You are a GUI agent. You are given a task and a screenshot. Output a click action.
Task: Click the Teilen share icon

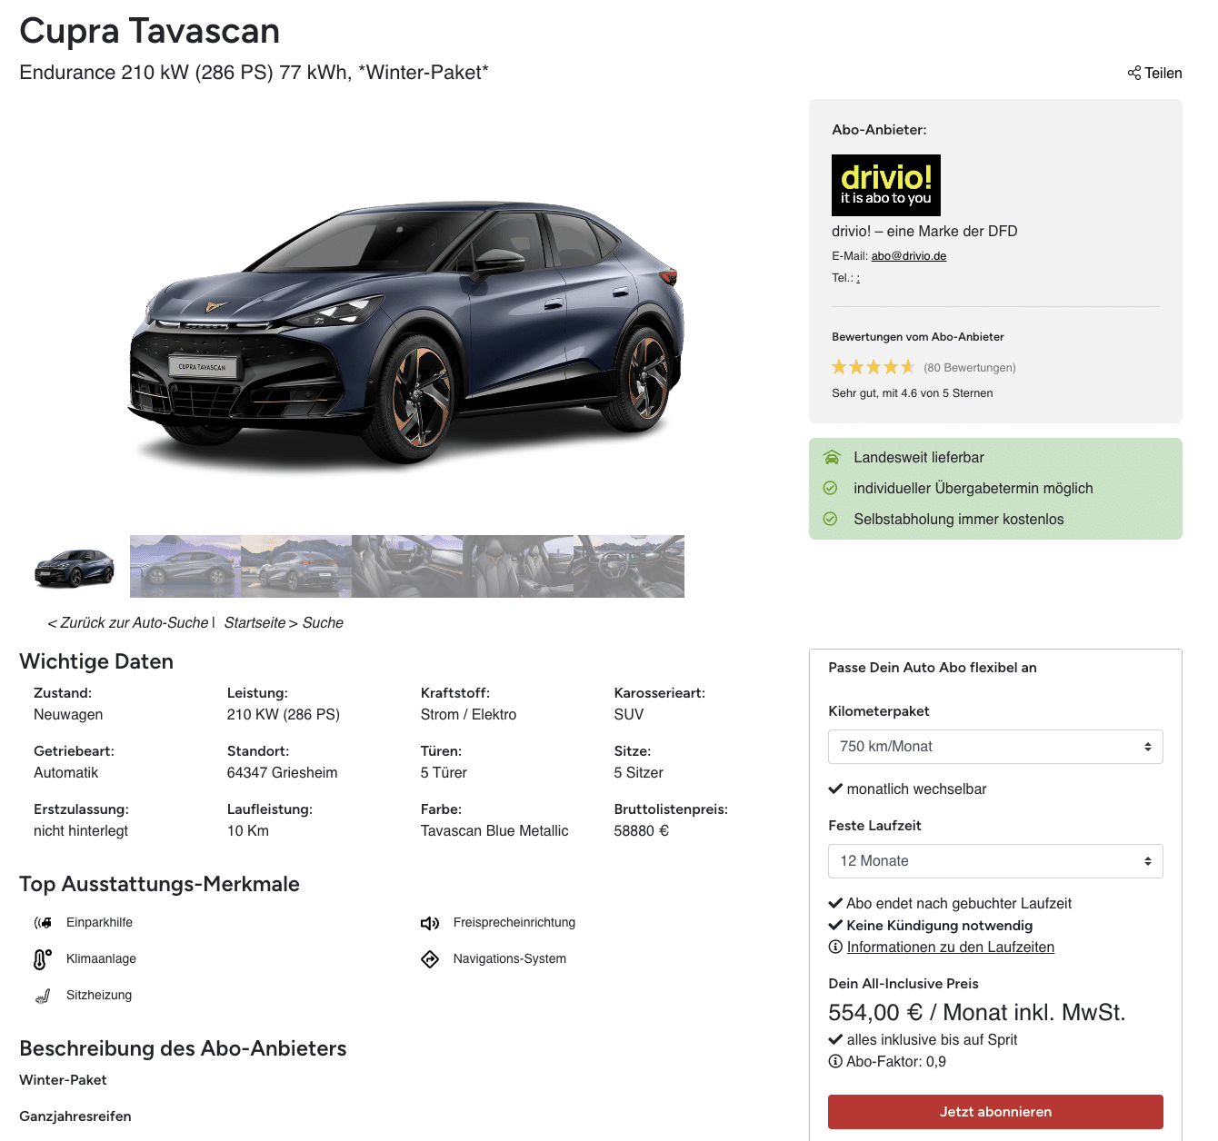(1134, 73)
